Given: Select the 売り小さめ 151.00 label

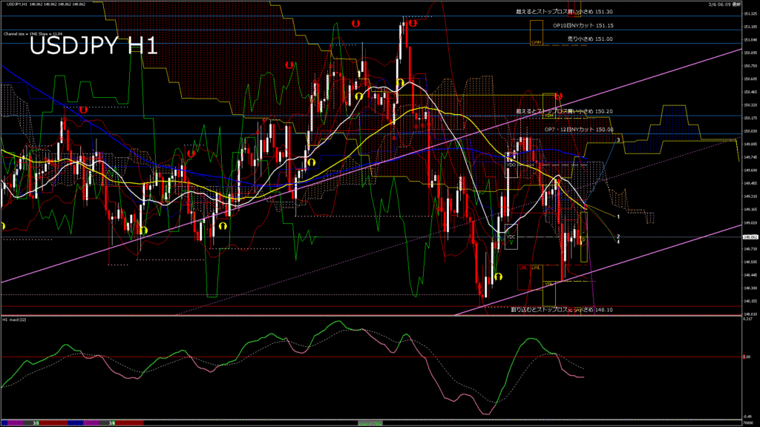Looking at the screenshot, I should (x=587, y=39).
